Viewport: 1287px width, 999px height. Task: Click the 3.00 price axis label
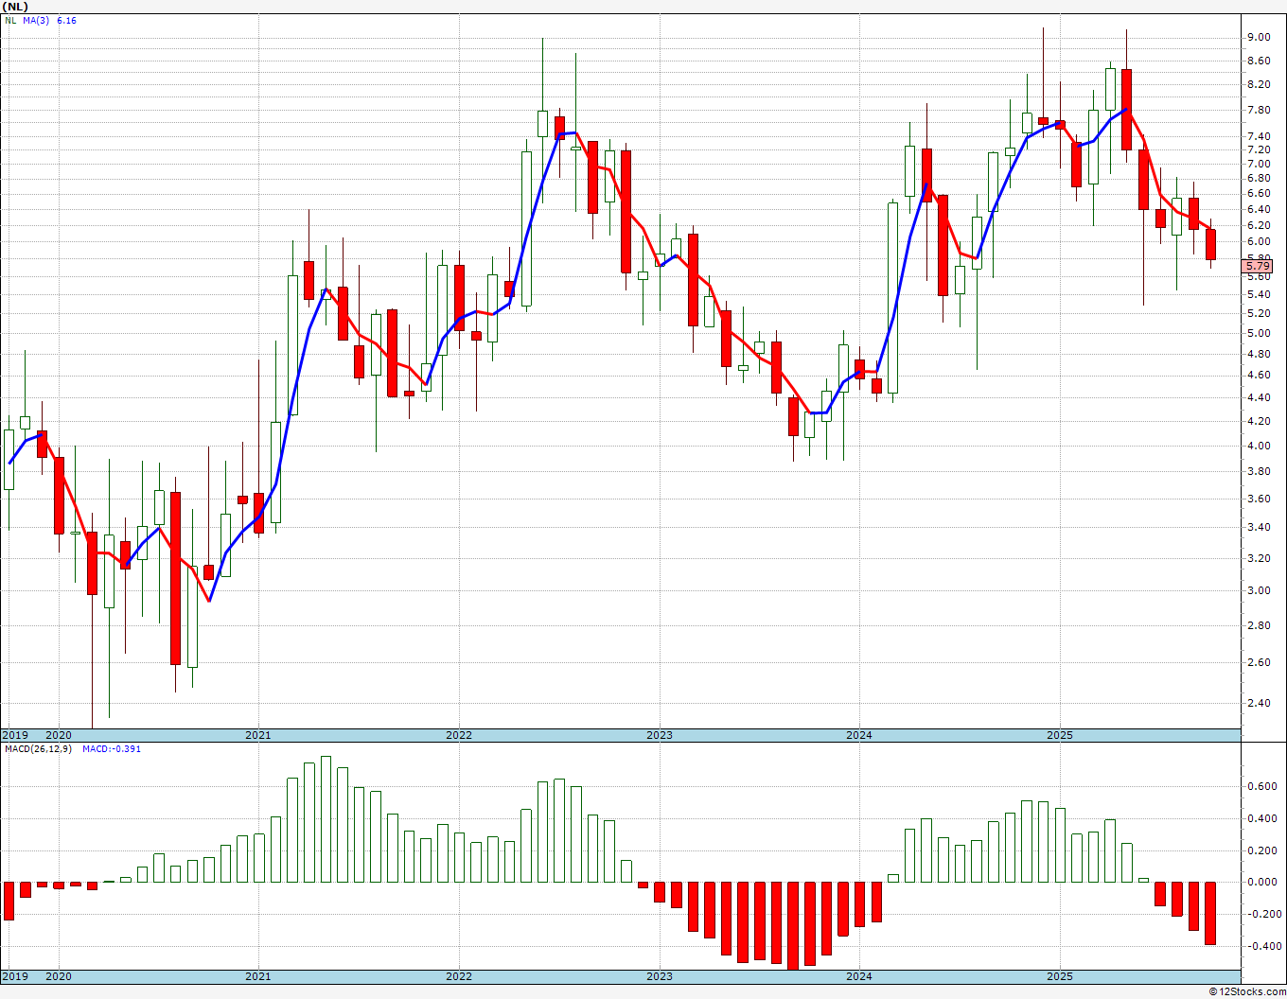(1259, 590)
